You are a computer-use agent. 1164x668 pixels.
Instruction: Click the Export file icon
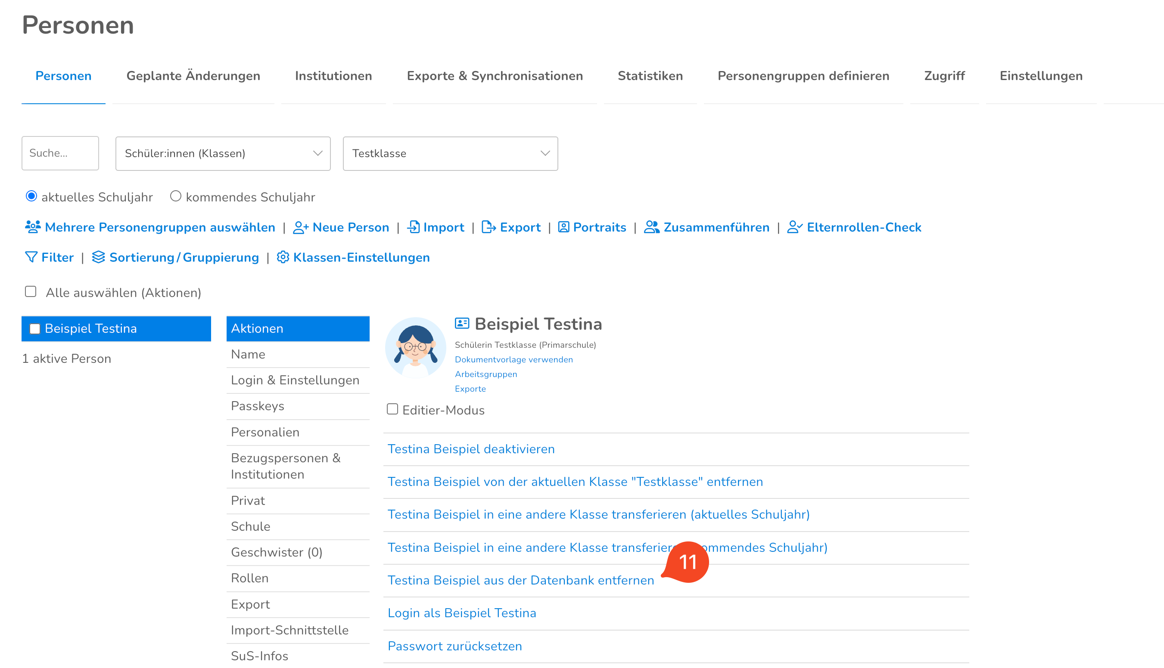coord(488,227)
